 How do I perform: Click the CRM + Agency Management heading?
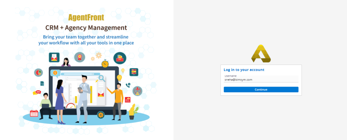[86, 28]
